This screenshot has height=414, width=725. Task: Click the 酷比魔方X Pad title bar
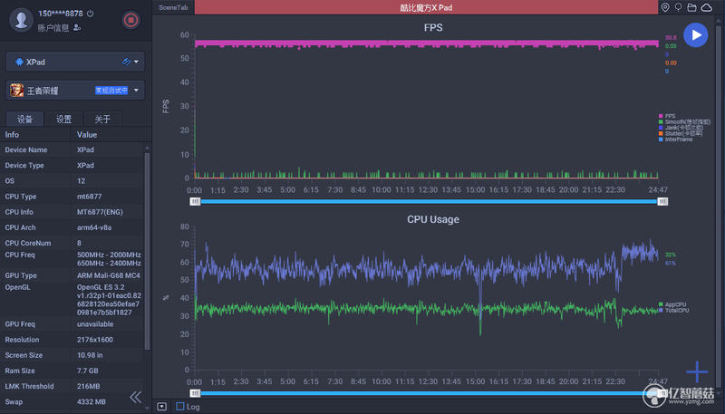click(426, 7)
